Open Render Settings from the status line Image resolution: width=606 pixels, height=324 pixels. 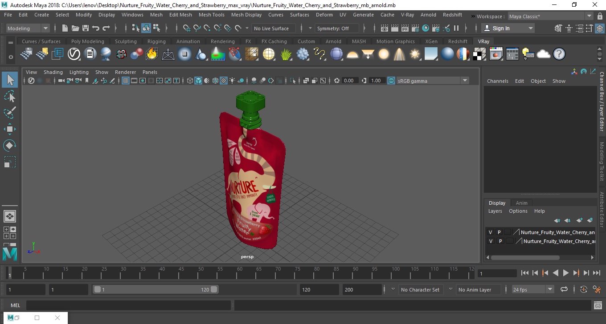(x=415, y=28)
